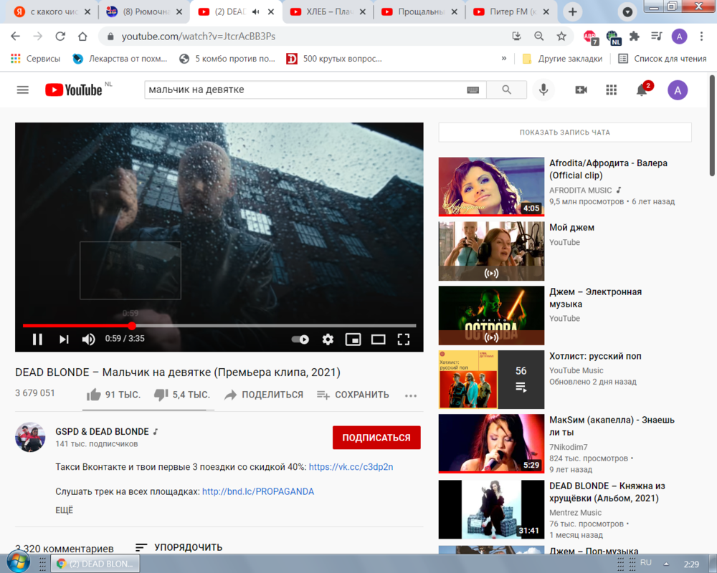Seek the video progress bar

[219, 326]
